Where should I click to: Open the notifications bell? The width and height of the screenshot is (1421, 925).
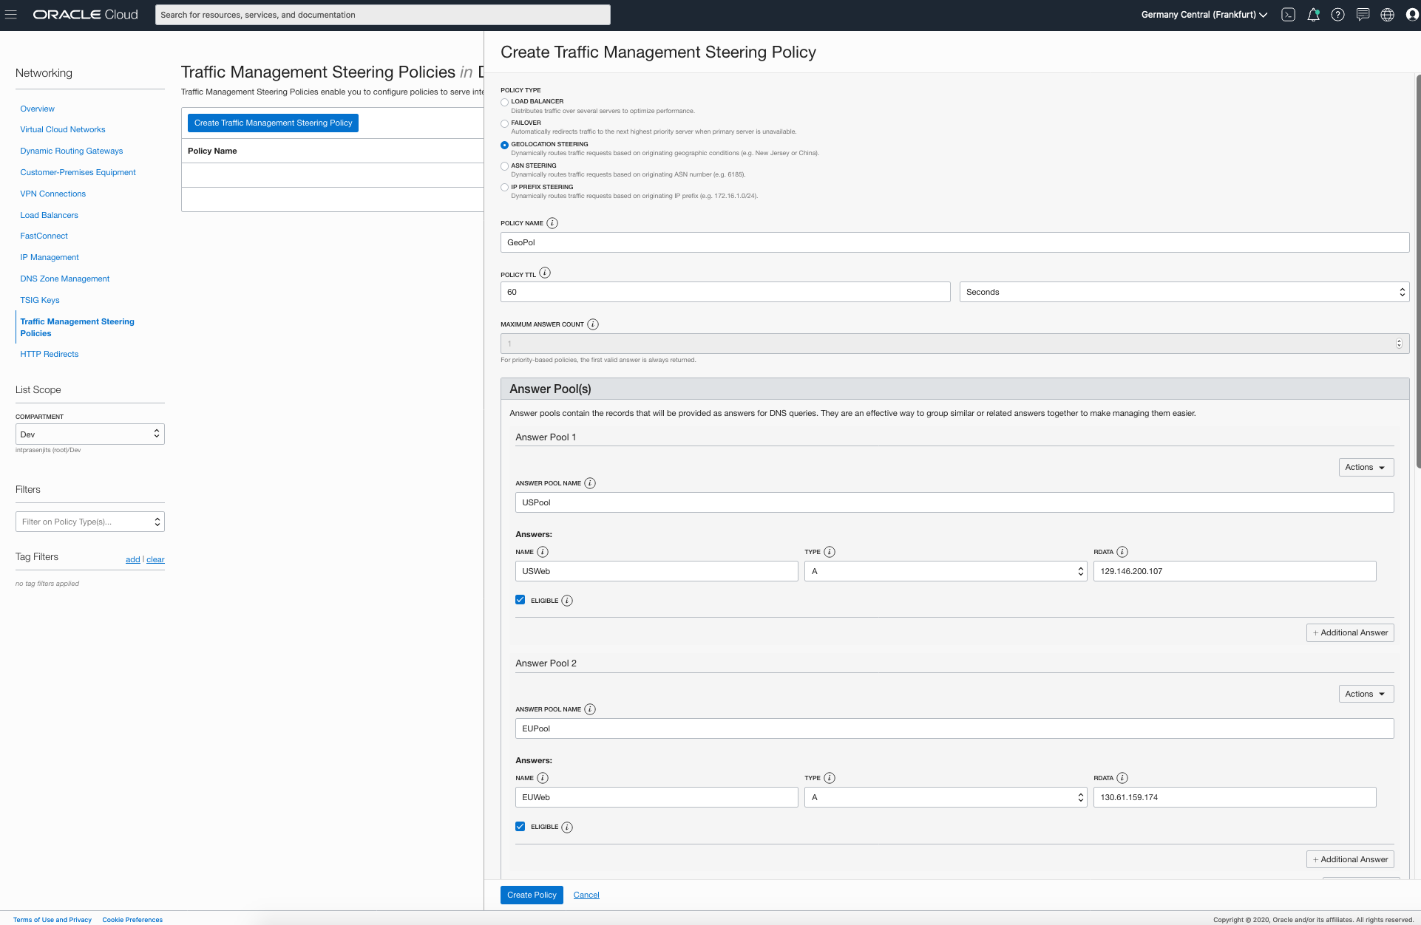click(x=1313, y=15)
